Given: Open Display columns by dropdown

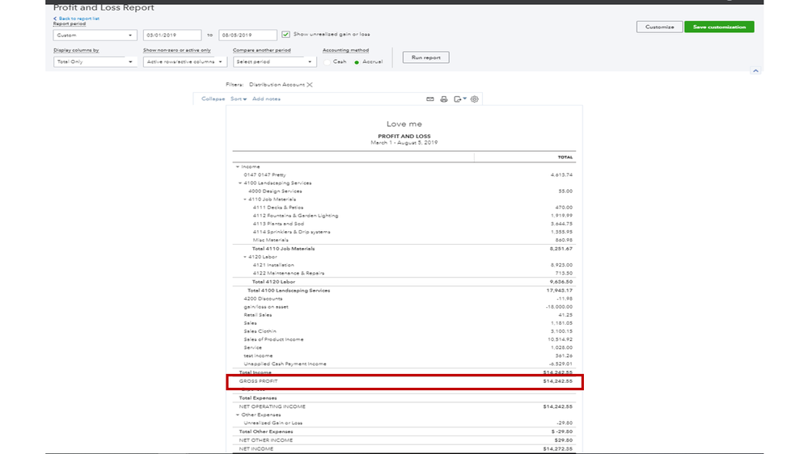Looking at the screenshot, I should [95, 61].
